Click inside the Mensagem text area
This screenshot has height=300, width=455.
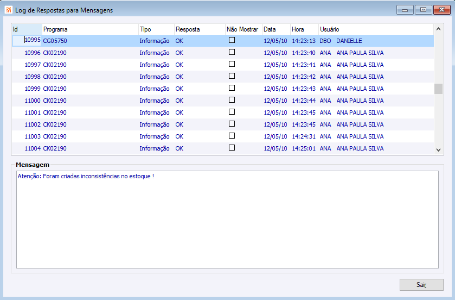pos(227,220)
